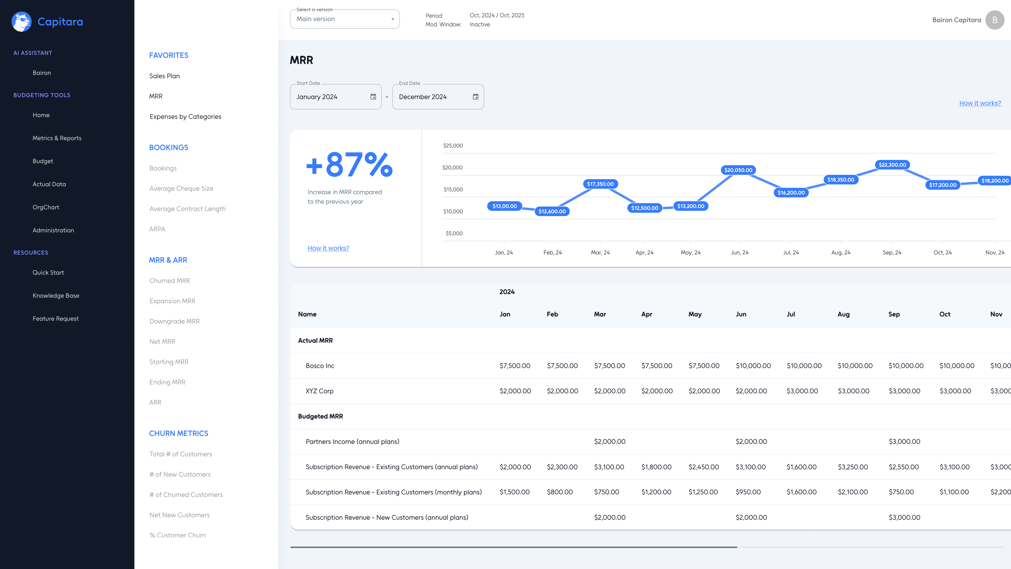Select Average Cheque Size under Bookings
1011x569 pixels.
pyautogui.click(x=181, y=189)
